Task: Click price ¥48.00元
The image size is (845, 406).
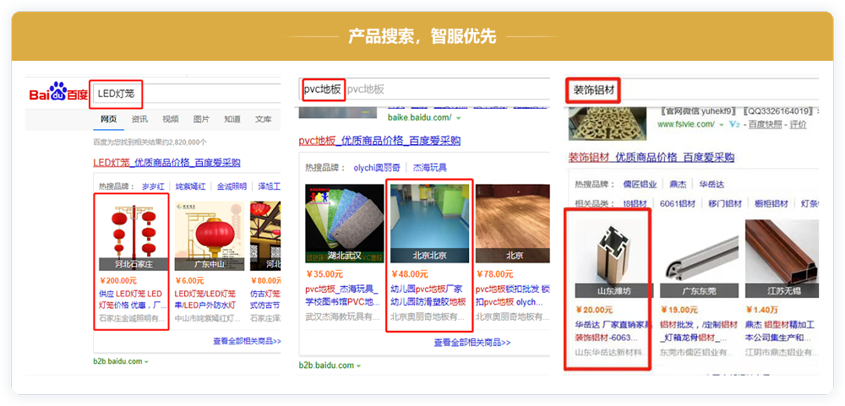Action: click(410, 273)
